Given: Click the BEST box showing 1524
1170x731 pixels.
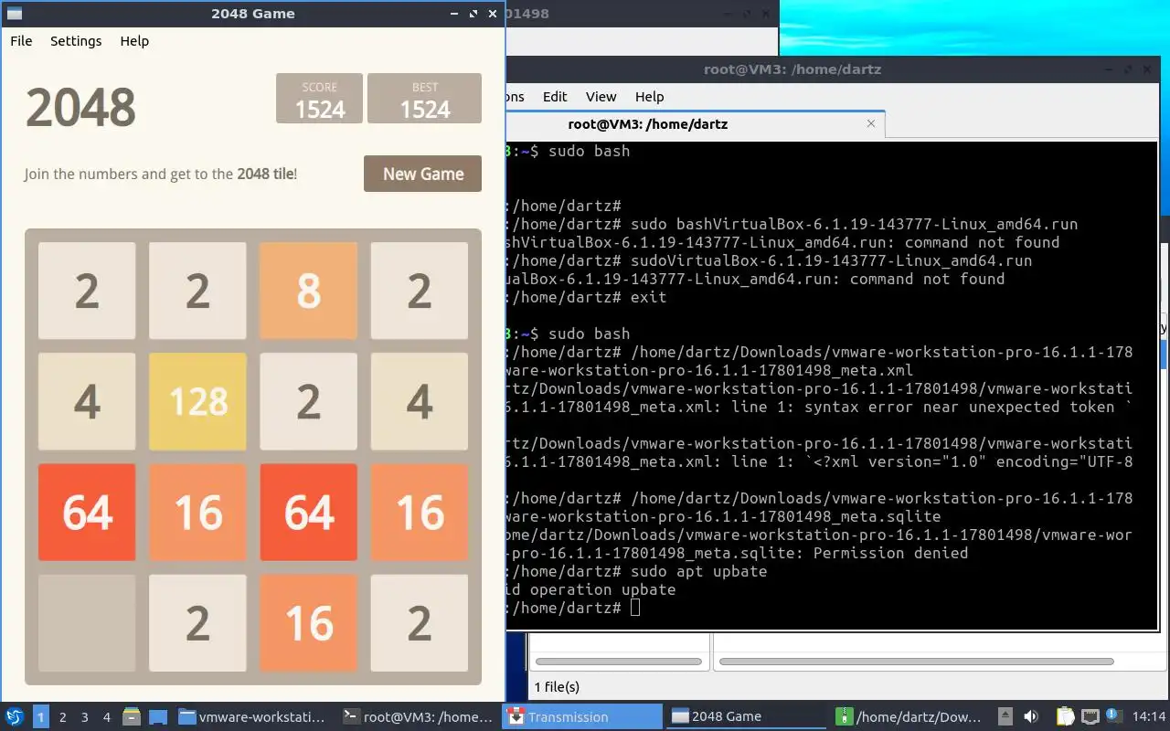Looking at the screenshot, I should [x=424, y=98].
